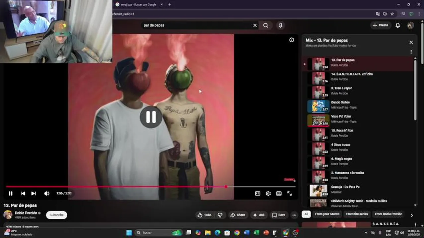Open Doble Porción channel avatar
Viewport: 424px width, 238px height.
click(x=8, y=215)
